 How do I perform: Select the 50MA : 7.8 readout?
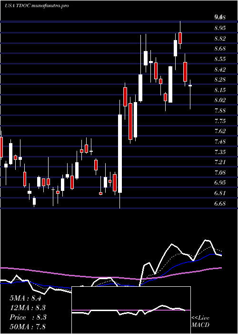click(x=28, y=326)
